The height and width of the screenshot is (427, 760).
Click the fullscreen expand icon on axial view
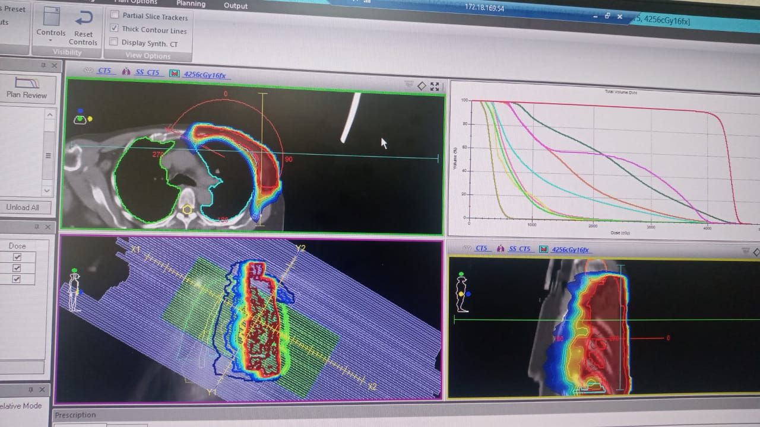tap(435, 87)
